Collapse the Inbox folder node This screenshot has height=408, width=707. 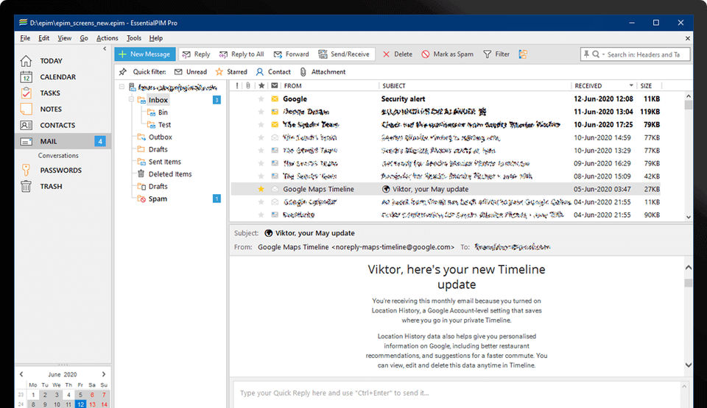131,99
